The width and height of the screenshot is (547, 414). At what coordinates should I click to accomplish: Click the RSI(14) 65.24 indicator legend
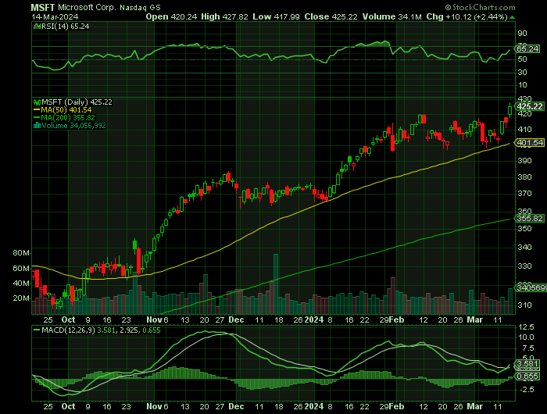tap(65, 26)
